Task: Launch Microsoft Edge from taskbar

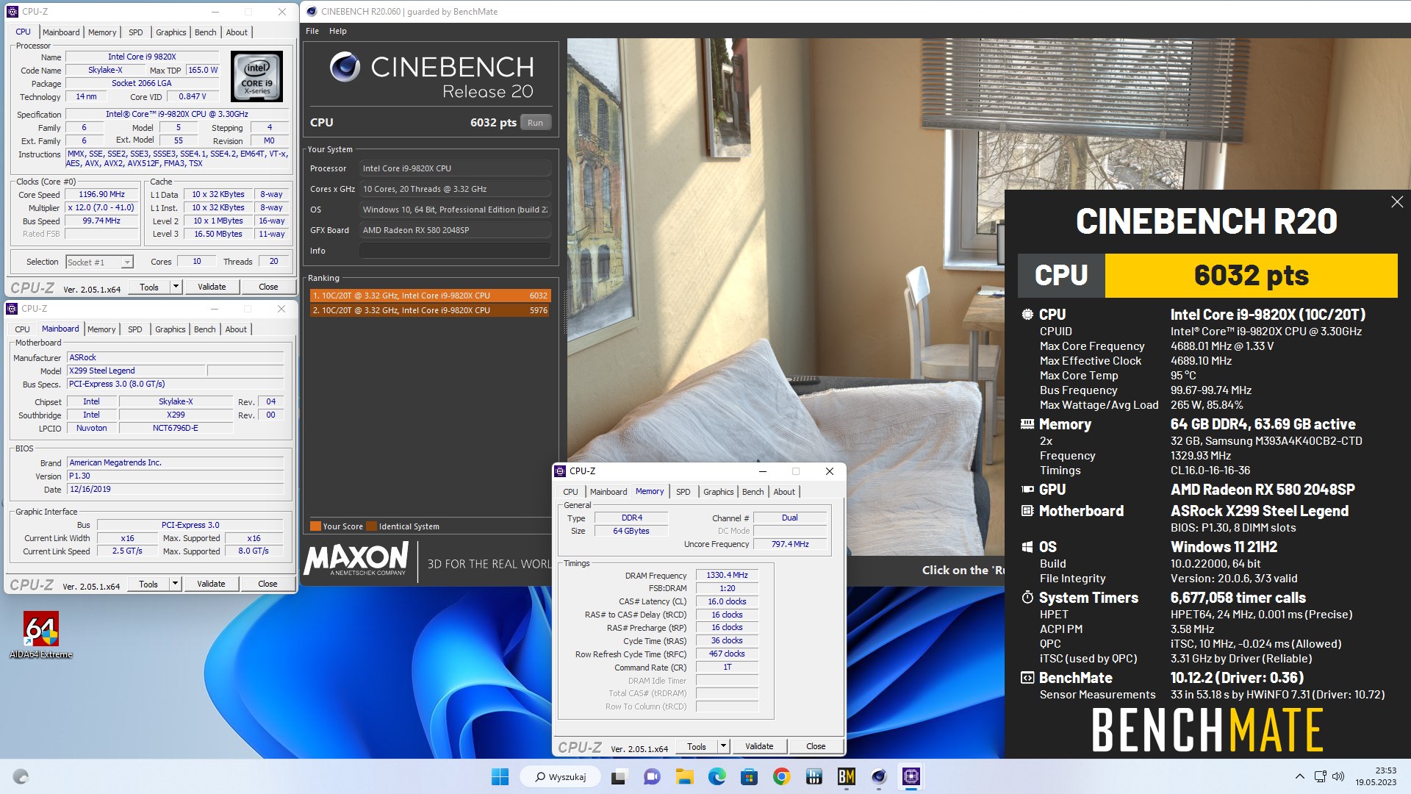Action: click(x=717, y=776)
